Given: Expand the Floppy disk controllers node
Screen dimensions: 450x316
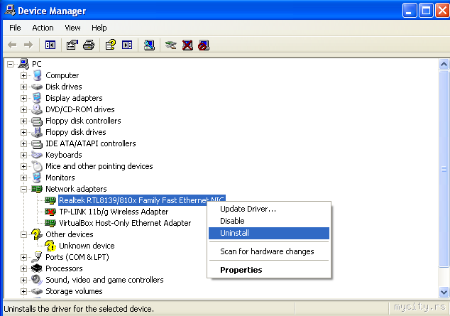Looking at the screenshot, I should click(x=24, y=121).
